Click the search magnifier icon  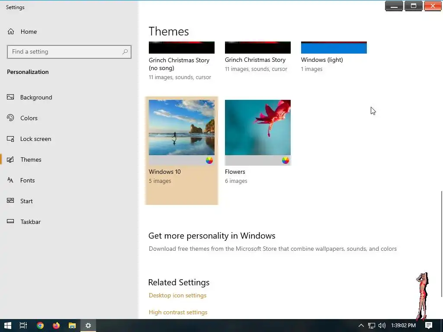click(125, 52)
